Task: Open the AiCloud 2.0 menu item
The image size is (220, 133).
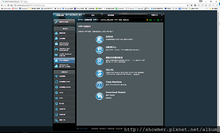Action: [x=64, y=66]
